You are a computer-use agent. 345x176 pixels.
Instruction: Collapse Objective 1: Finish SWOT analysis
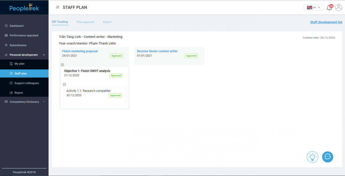[64, 84]
